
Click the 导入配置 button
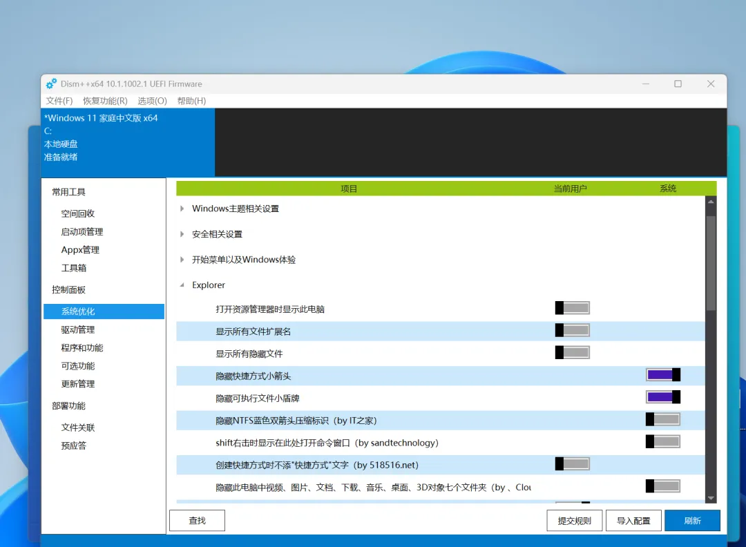[x=633, y=520]
